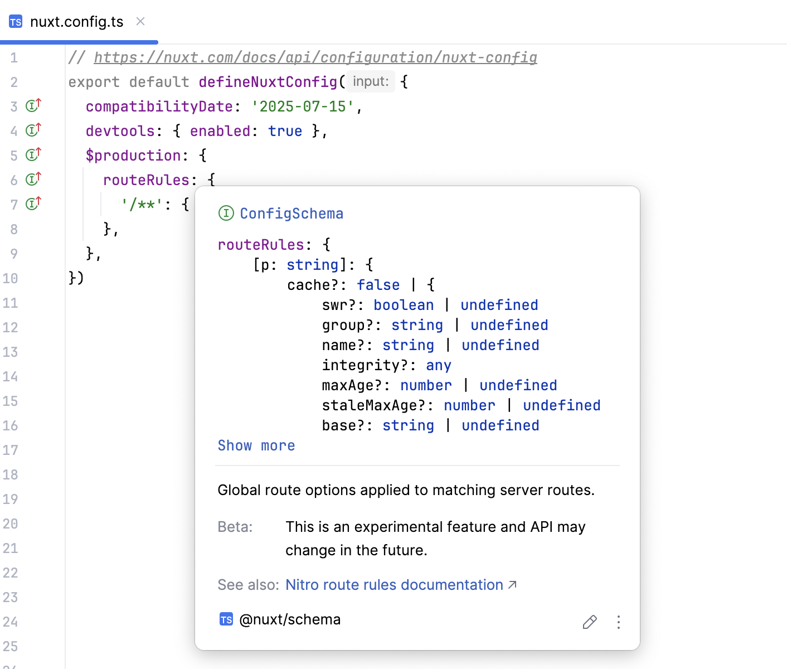Click the gutter icon beside devtools on line 4

(x=32, y=130)
